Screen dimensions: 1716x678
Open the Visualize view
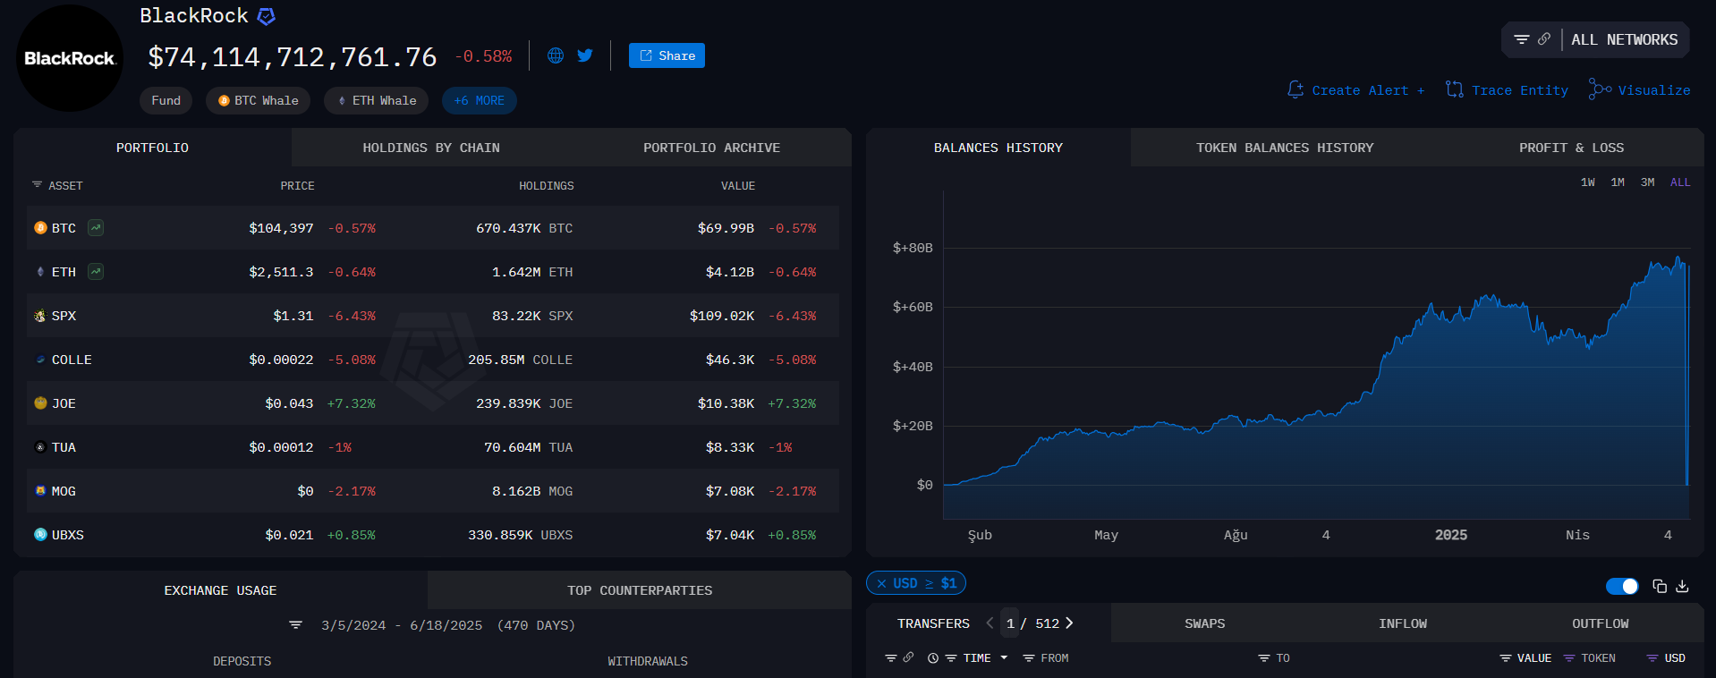tap(1639, 89)
